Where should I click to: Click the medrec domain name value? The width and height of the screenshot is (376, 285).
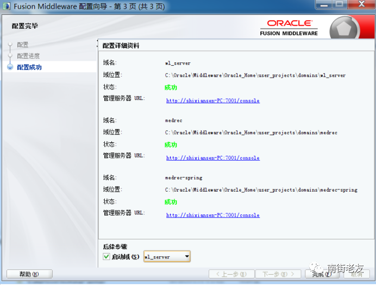point(174,121)
